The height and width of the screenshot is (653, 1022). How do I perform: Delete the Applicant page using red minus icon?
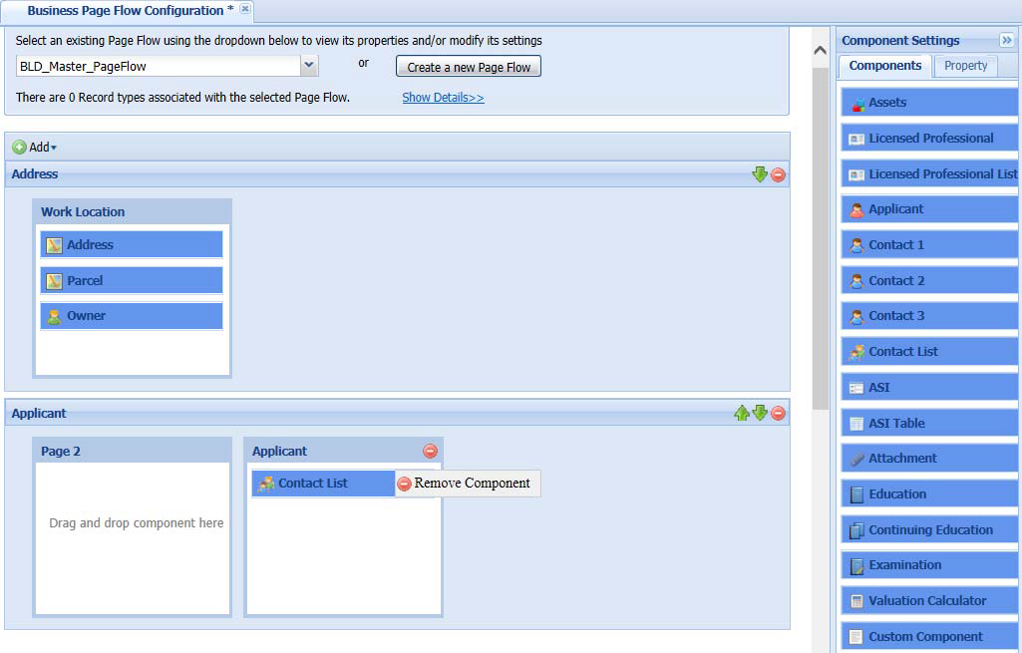pos(430,451)
